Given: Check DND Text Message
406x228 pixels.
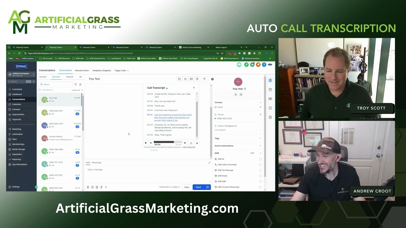Looking at the screenshot, I should [x=260, y=170].
